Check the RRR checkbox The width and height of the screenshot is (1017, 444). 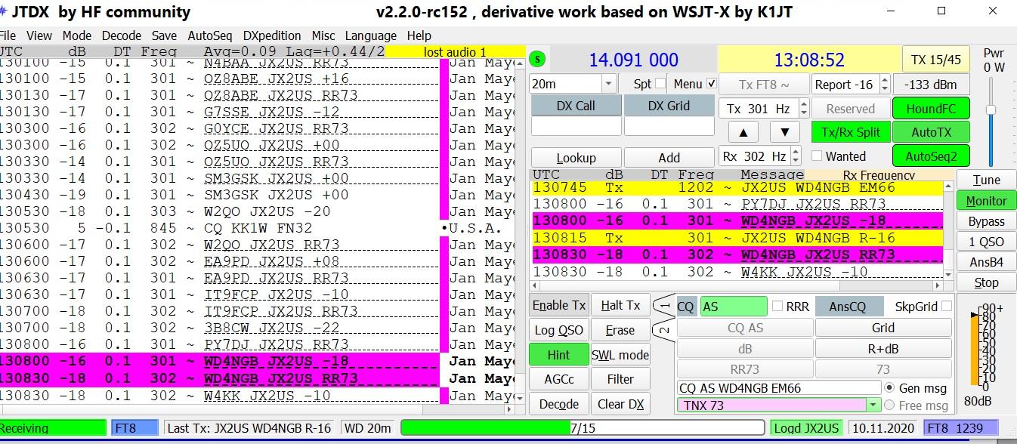tap(777, 307)
